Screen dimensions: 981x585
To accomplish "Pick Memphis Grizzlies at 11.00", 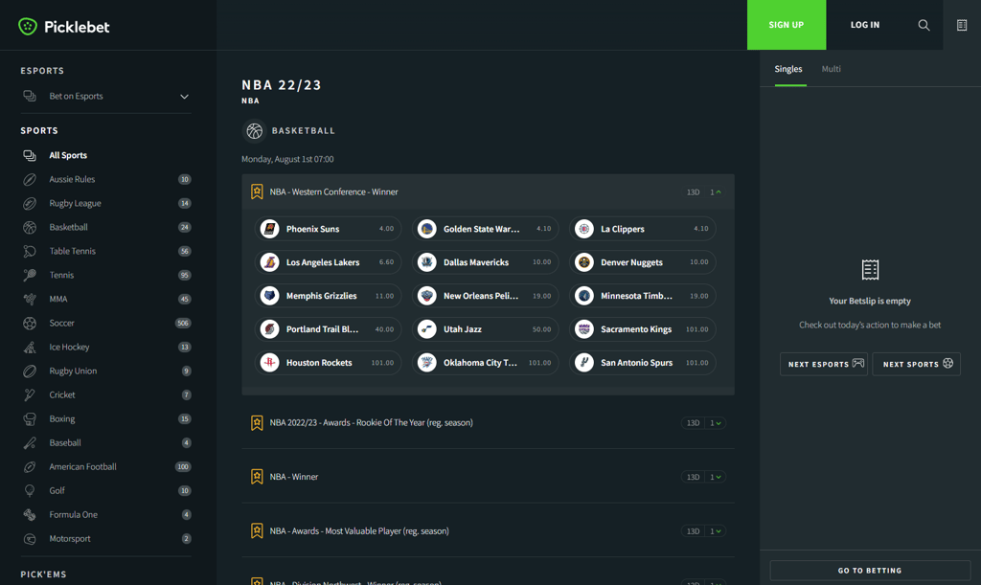I will point(329,296).
